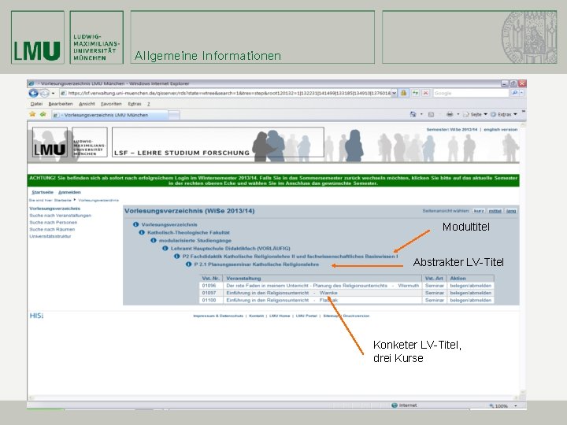Click the Add to Favorites green icon
The image size is (567, 425).
click(43, 114)
